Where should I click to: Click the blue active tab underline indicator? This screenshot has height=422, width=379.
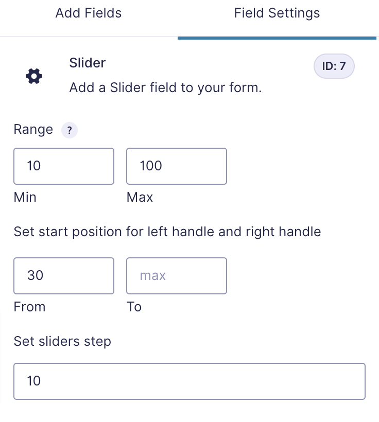point(277,38)
